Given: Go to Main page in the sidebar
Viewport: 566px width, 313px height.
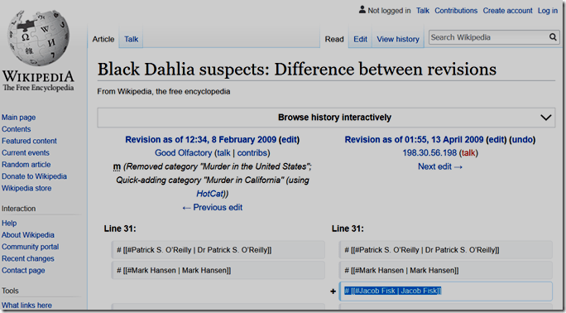Looking at the screenshot, I should [18, 118].
